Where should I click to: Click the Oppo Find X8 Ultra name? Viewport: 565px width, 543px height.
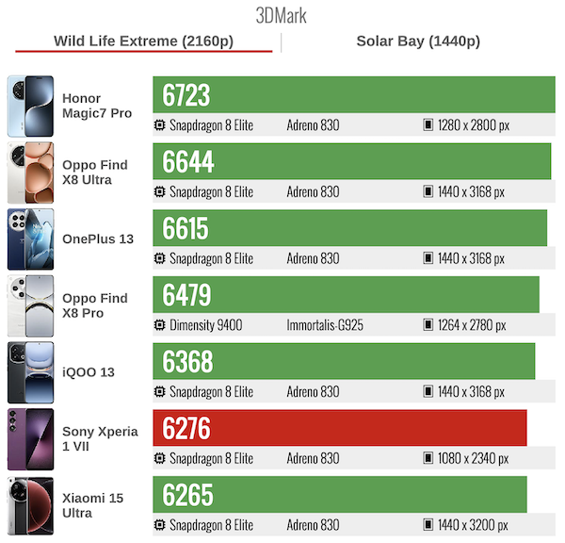pos(94,173)
